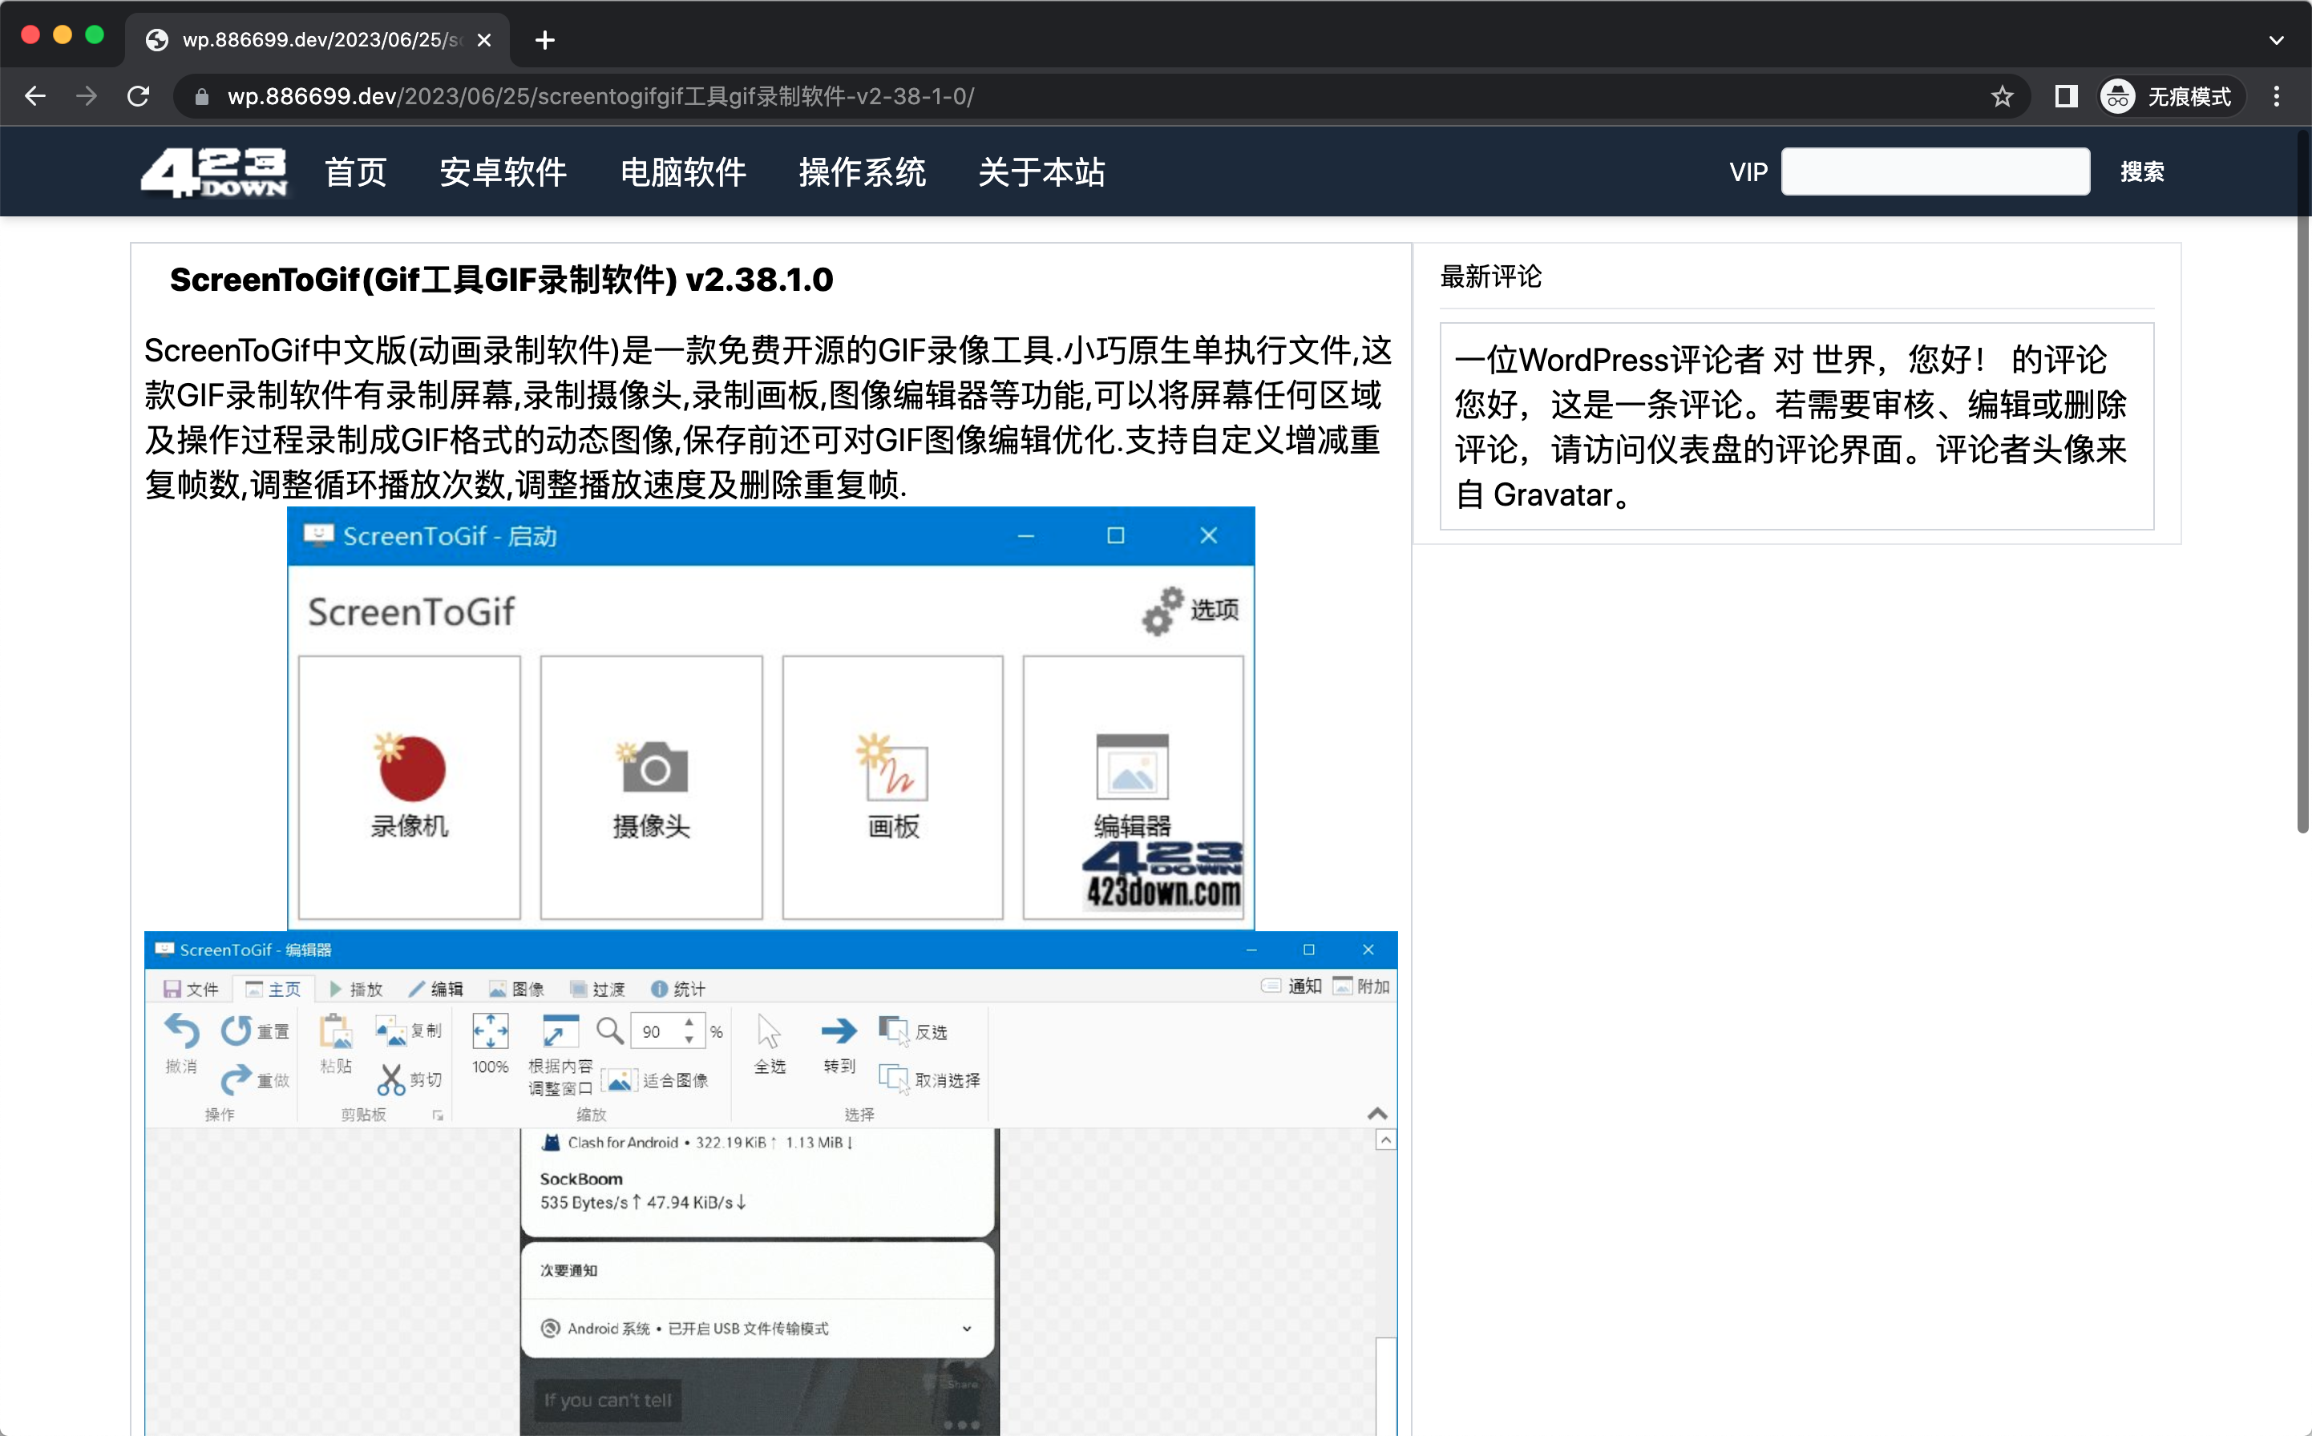2312x1436 pixels.
Task: Open the 首页 navigation item
Action: point(355,172)
